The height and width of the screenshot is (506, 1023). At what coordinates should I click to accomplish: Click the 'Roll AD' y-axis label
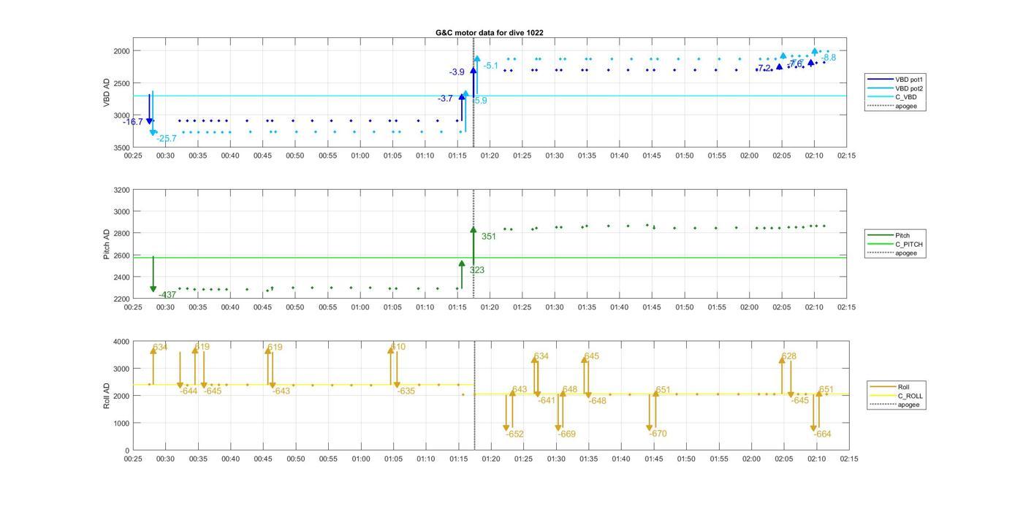(107, 395)
